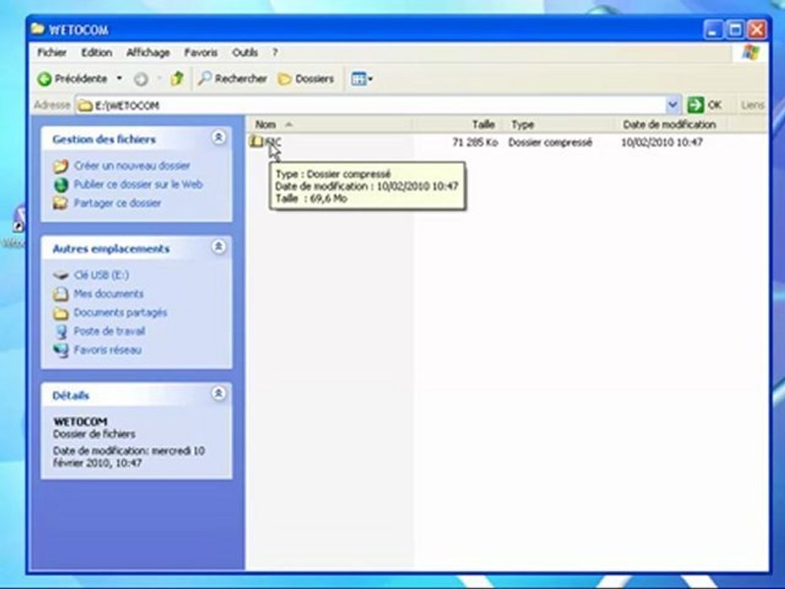785x589 pixels.
Task: Open the Précédente history dropdown arrow
Action: [119, 79]
